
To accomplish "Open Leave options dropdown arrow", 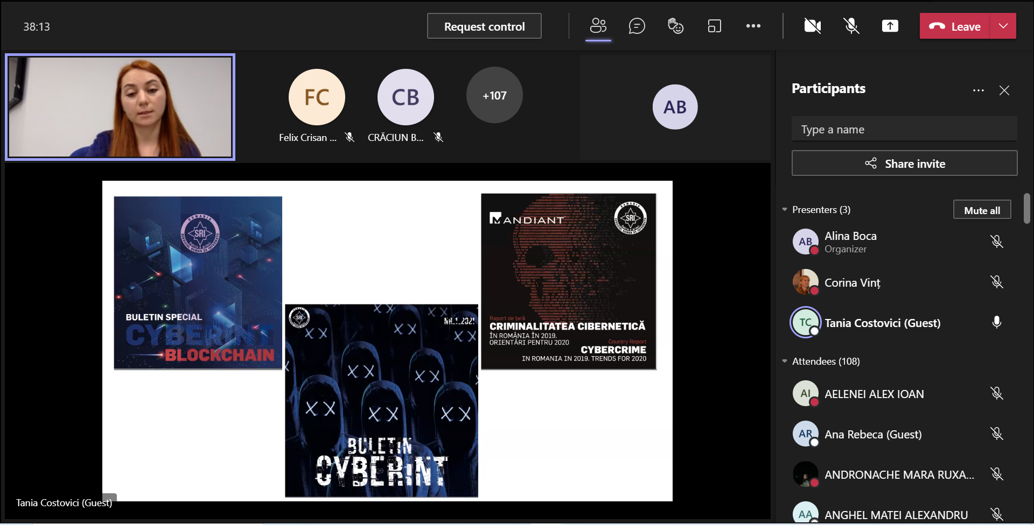I will [1003, 26].
